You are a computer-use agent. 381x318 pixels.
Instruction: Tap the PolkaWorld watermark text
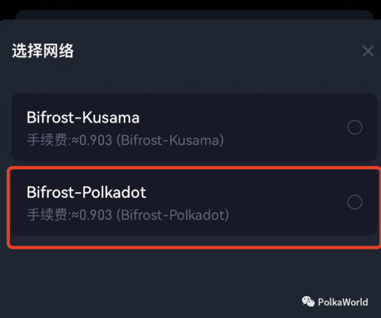[343, 302]
